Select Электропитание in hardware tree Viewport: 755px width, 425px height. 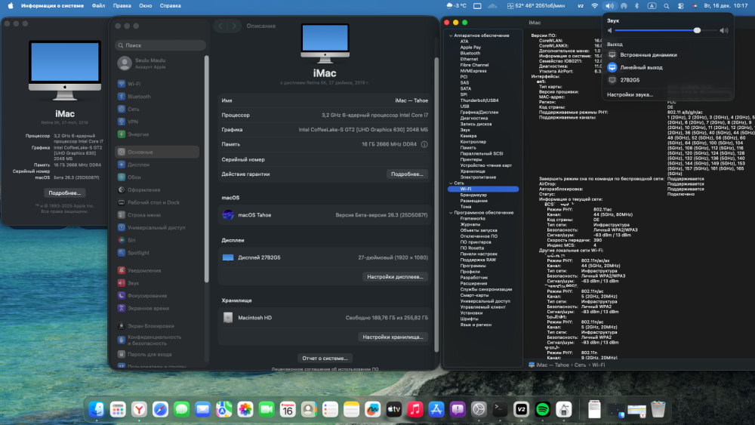(x=478, y=177)
